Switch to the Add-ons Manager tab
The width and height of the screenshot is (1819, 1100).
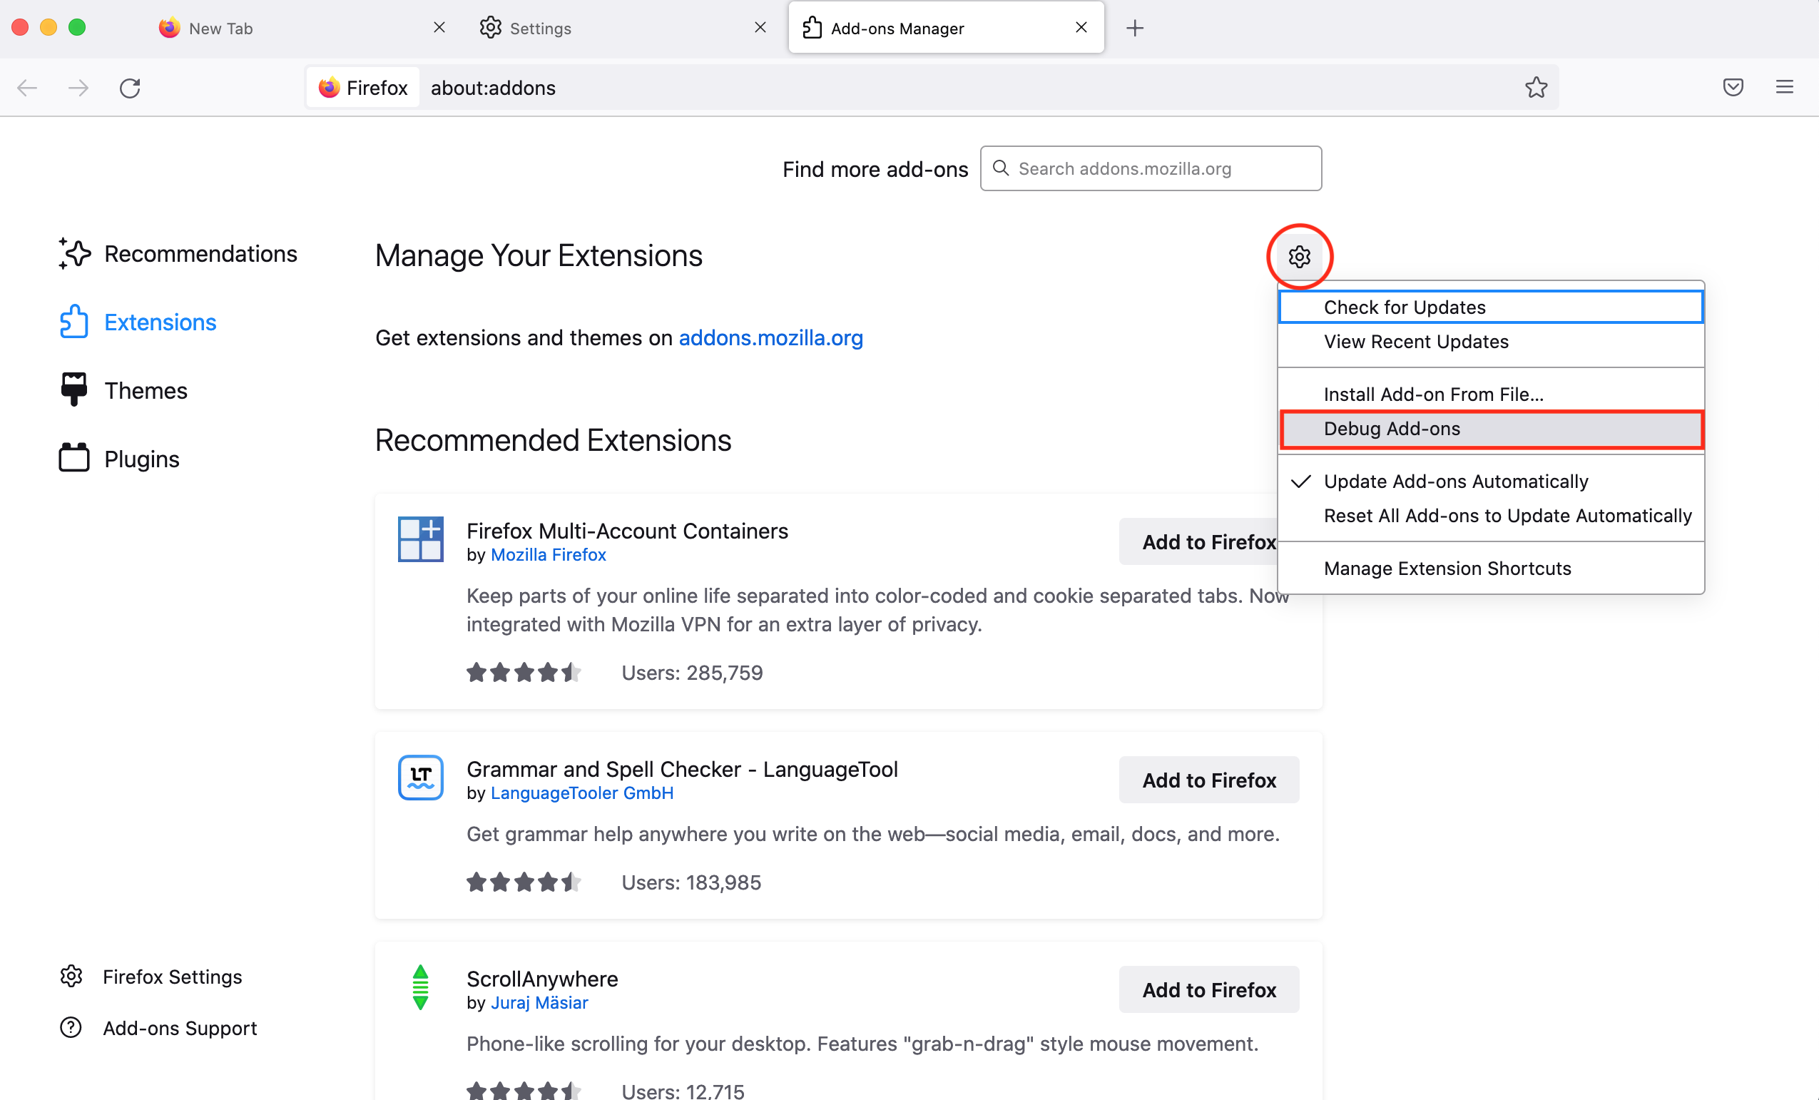pos(946,28)
